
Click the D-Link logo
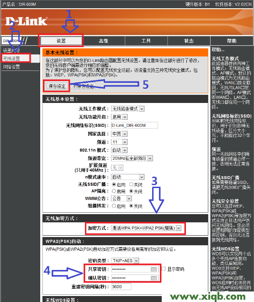(26, 21)
